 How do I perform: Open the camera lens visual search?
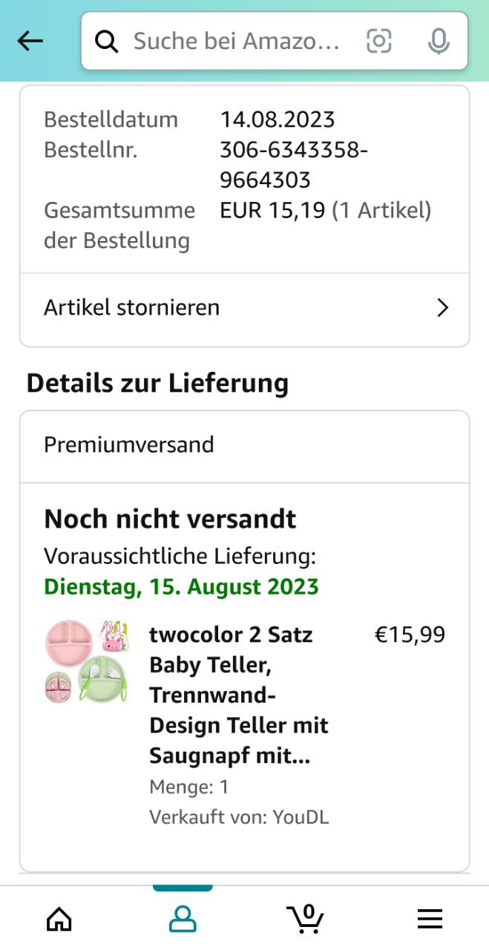(x=379, y=42)
